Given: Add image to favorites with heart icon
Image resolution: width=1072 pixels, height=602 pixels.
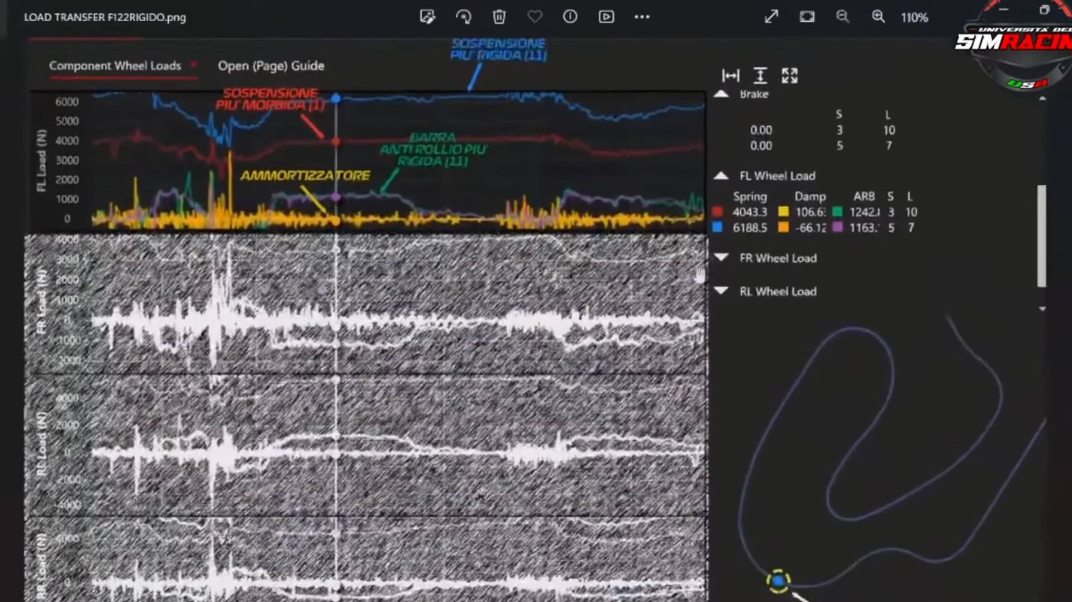Looking at the screenshot, I should coord(535,17).
